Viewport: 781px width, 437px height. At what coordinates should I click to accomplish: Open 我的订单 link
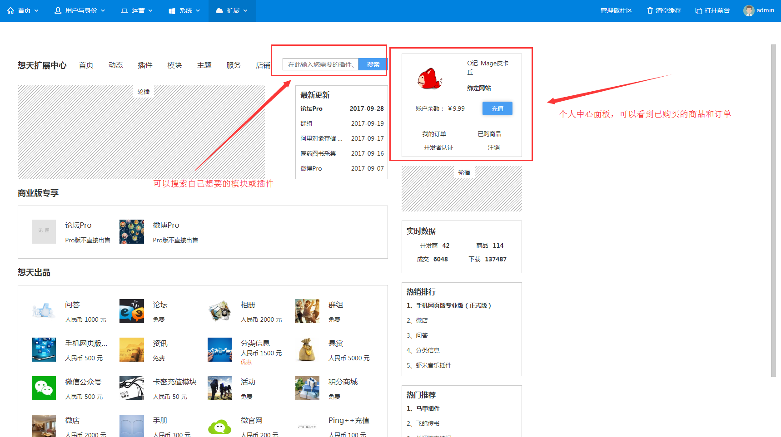pos(434,134)
